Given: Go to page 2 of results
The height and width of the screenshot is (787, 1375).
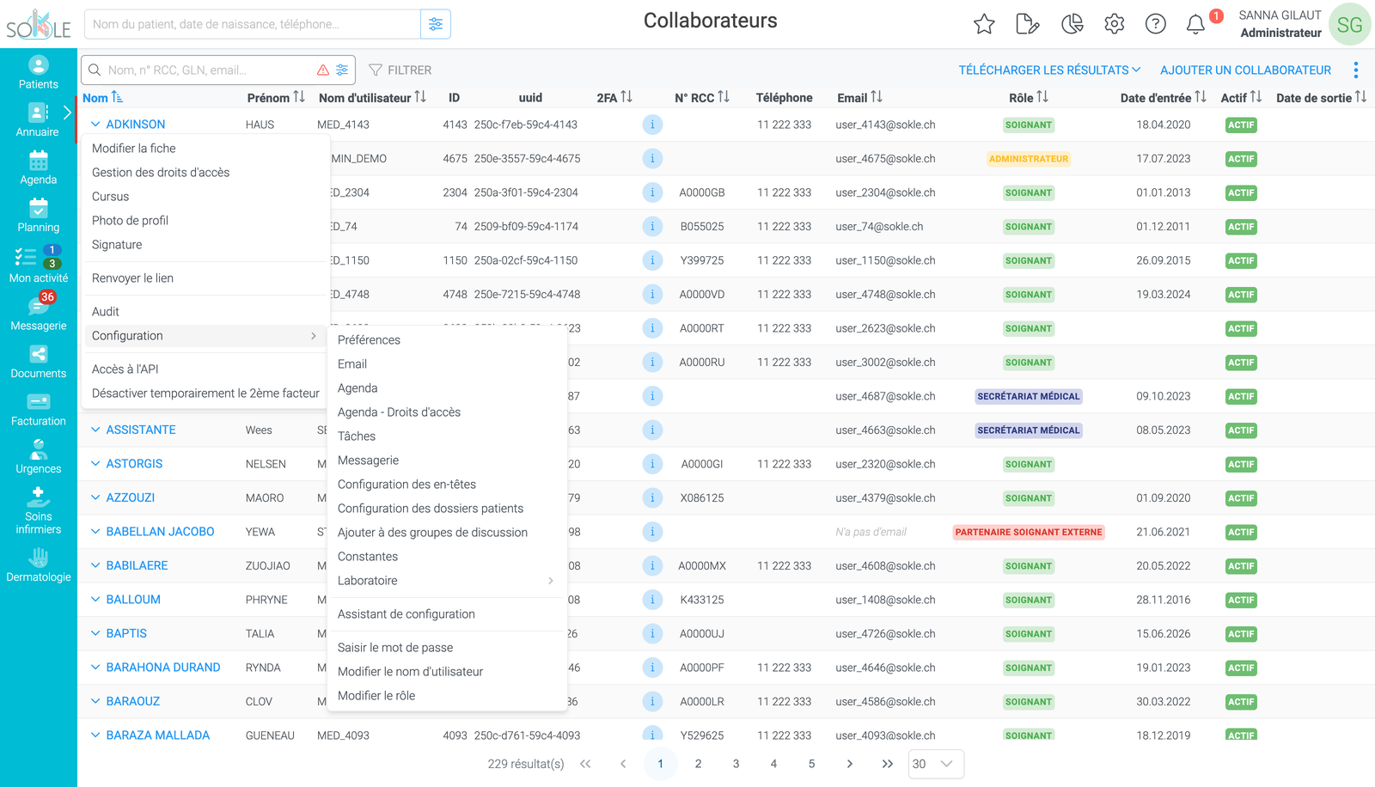Looking at the screenshot, I should (x=698, y=764).
